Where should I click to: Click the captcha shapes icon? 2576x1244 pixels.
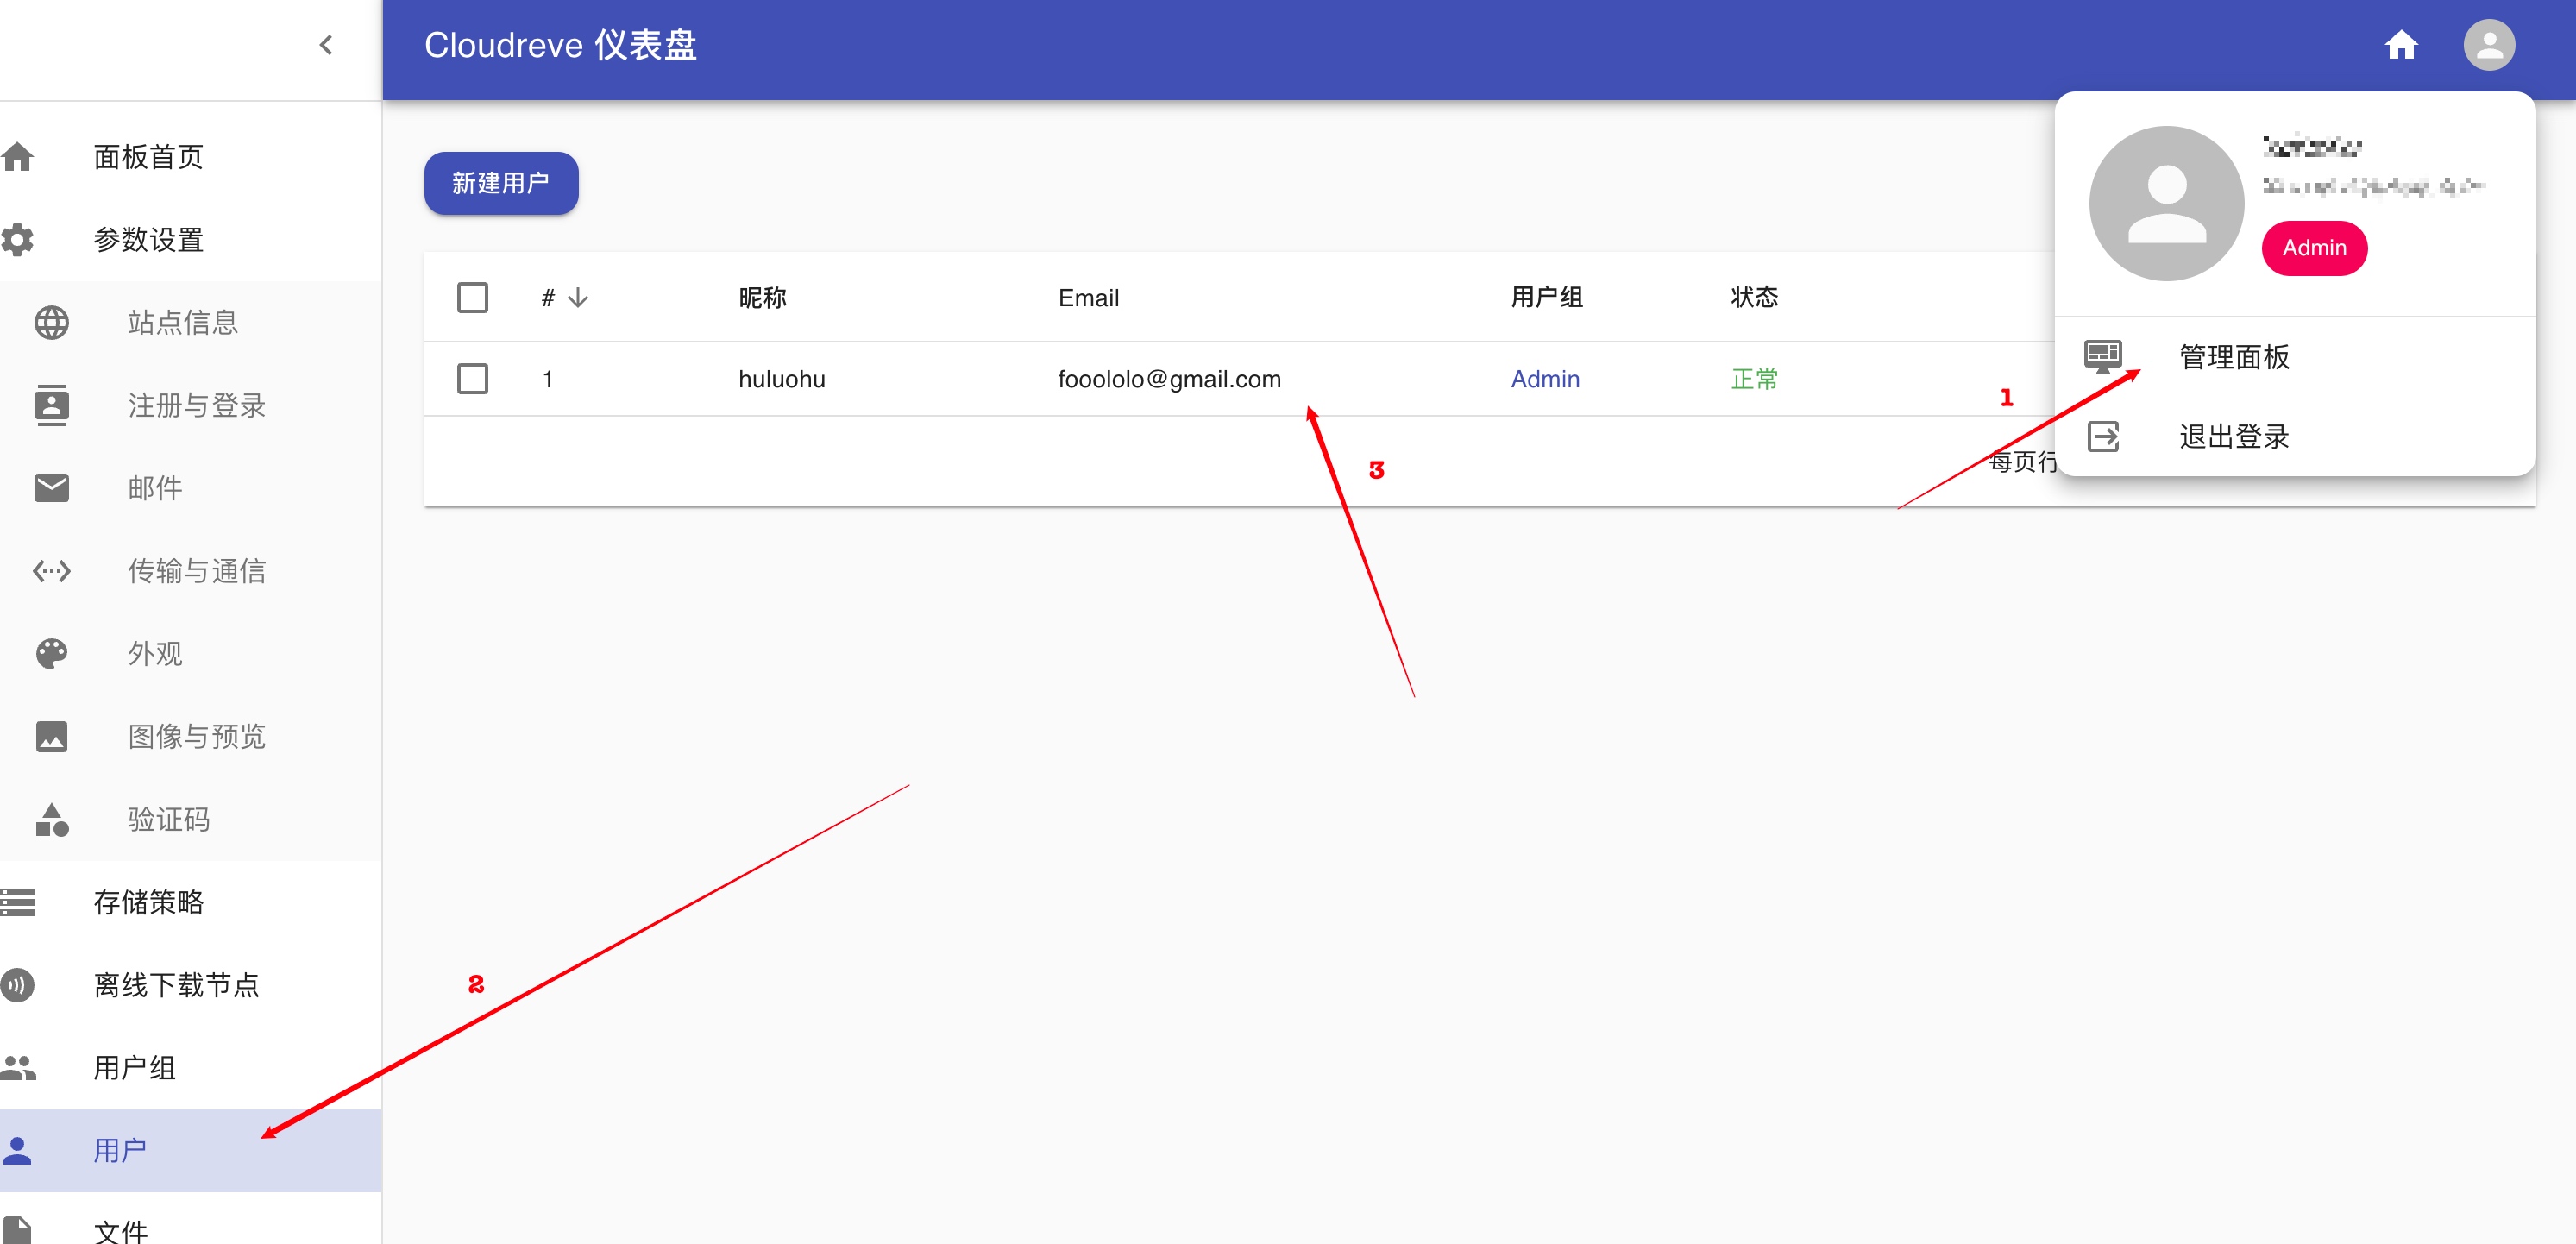point(51,820)
